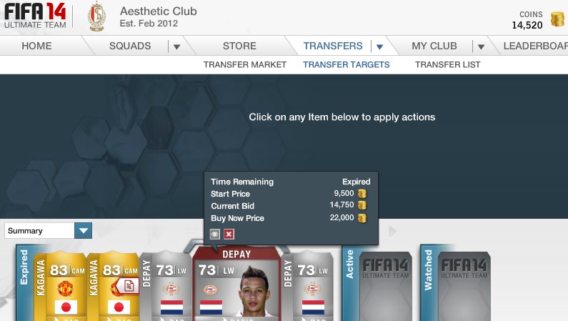568x321 pixels.
Task: Select the first Kagawa 83 CAM card
Action: (x=61, y=286)
